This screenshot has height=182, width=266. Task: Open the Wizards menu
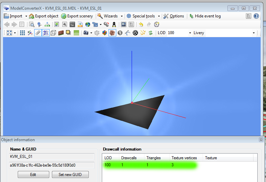[108, 16]
